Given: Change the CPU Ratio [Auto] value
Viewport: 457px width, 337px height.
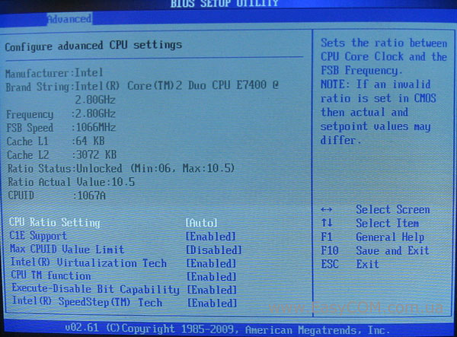Looking at the screenshot, I should coord(201,223).
